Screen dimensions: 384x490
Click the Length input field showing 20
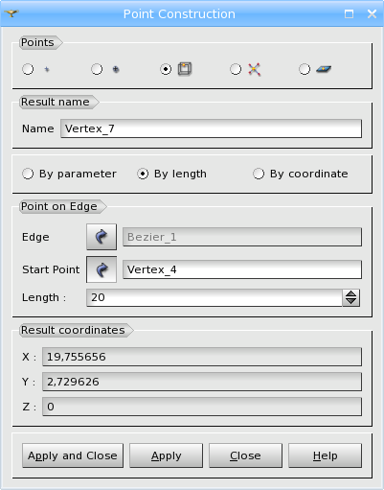coord(215,297)
